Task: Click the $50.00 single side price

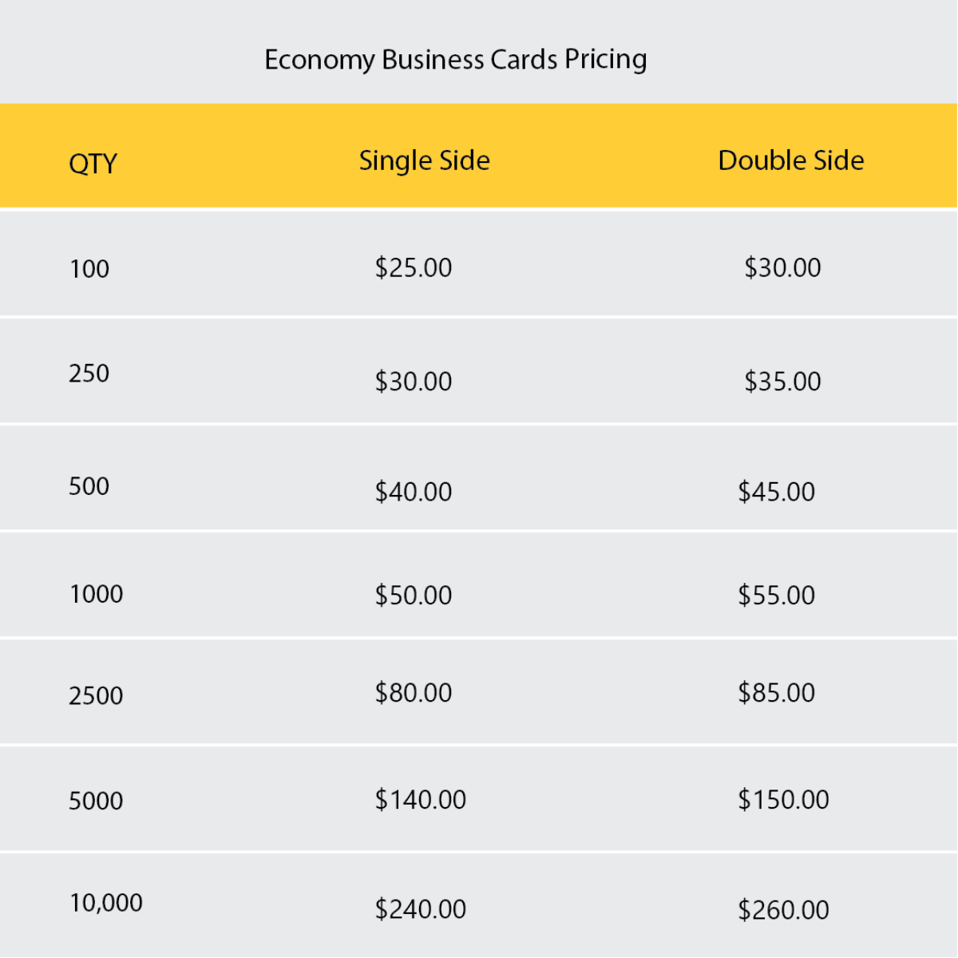Action: point(414,595)
